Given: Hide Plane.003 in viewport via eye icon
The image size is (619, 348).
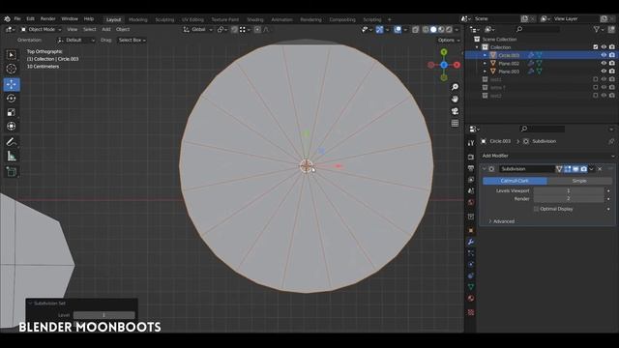Looking at the screenshot, I should pyautogui.click(x=604, y=72).
